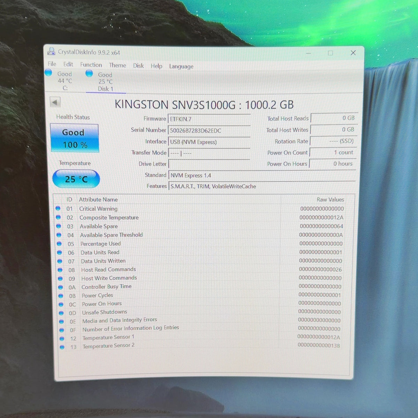Image resolution: width=418 pixels, height=418 pixels.
Task: Click the Interface field USB (NVM Express)
Action: point(209,142)
